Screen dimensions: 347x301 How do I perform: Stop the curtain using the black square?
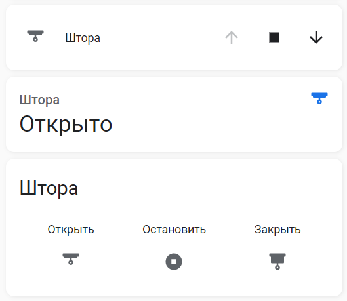pyautogui.click(x=274, y=37)
